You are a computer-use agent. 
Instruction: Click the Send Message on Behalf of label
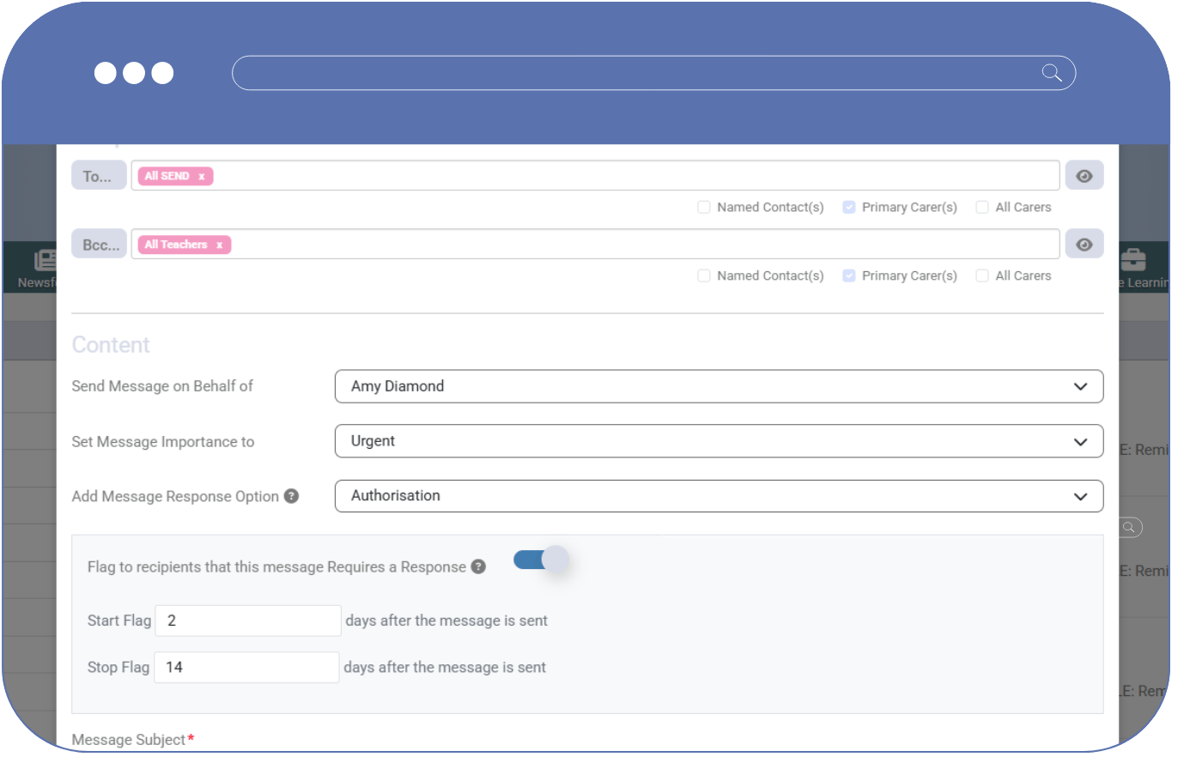pos(162,386)
